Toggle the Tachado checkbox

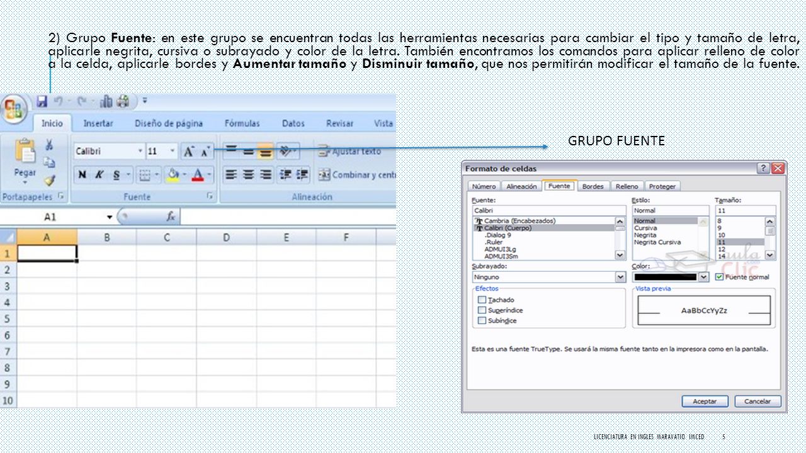(482, 300)
